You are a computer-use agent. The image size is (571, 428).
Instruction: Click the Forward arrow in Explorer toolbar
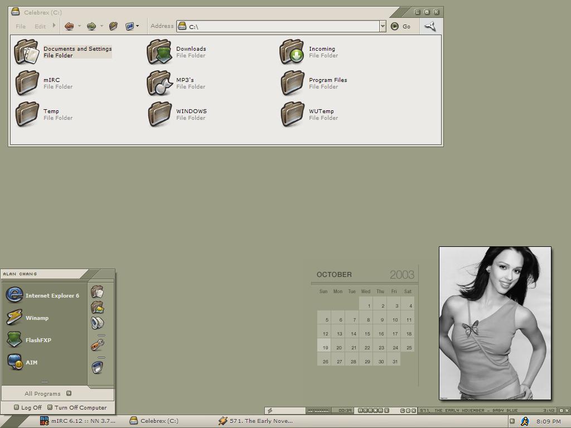coord(91,26)
